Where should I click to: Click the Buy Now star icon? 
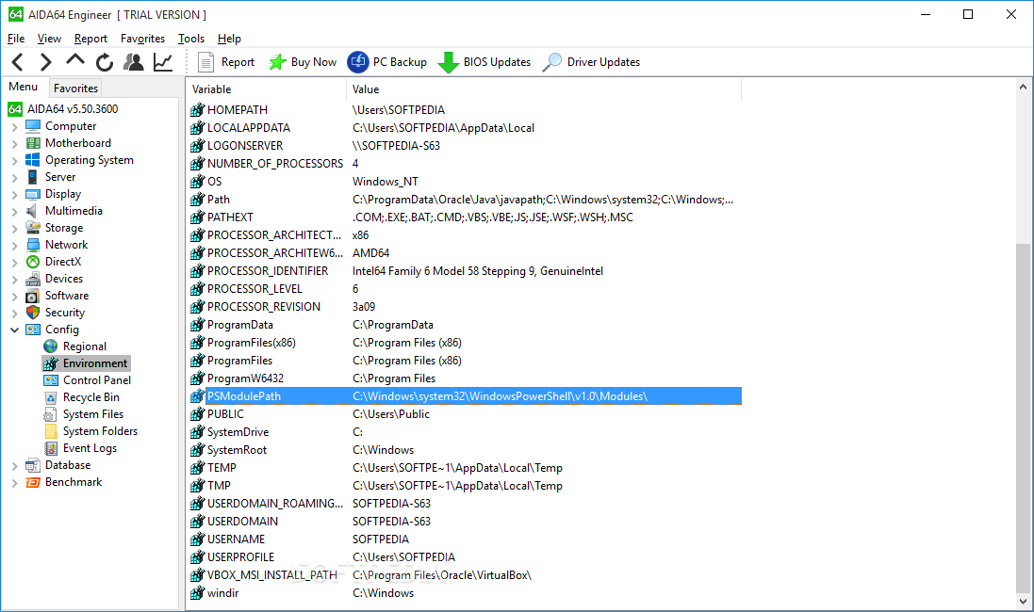pyautogui.click(x=277, y=62)
